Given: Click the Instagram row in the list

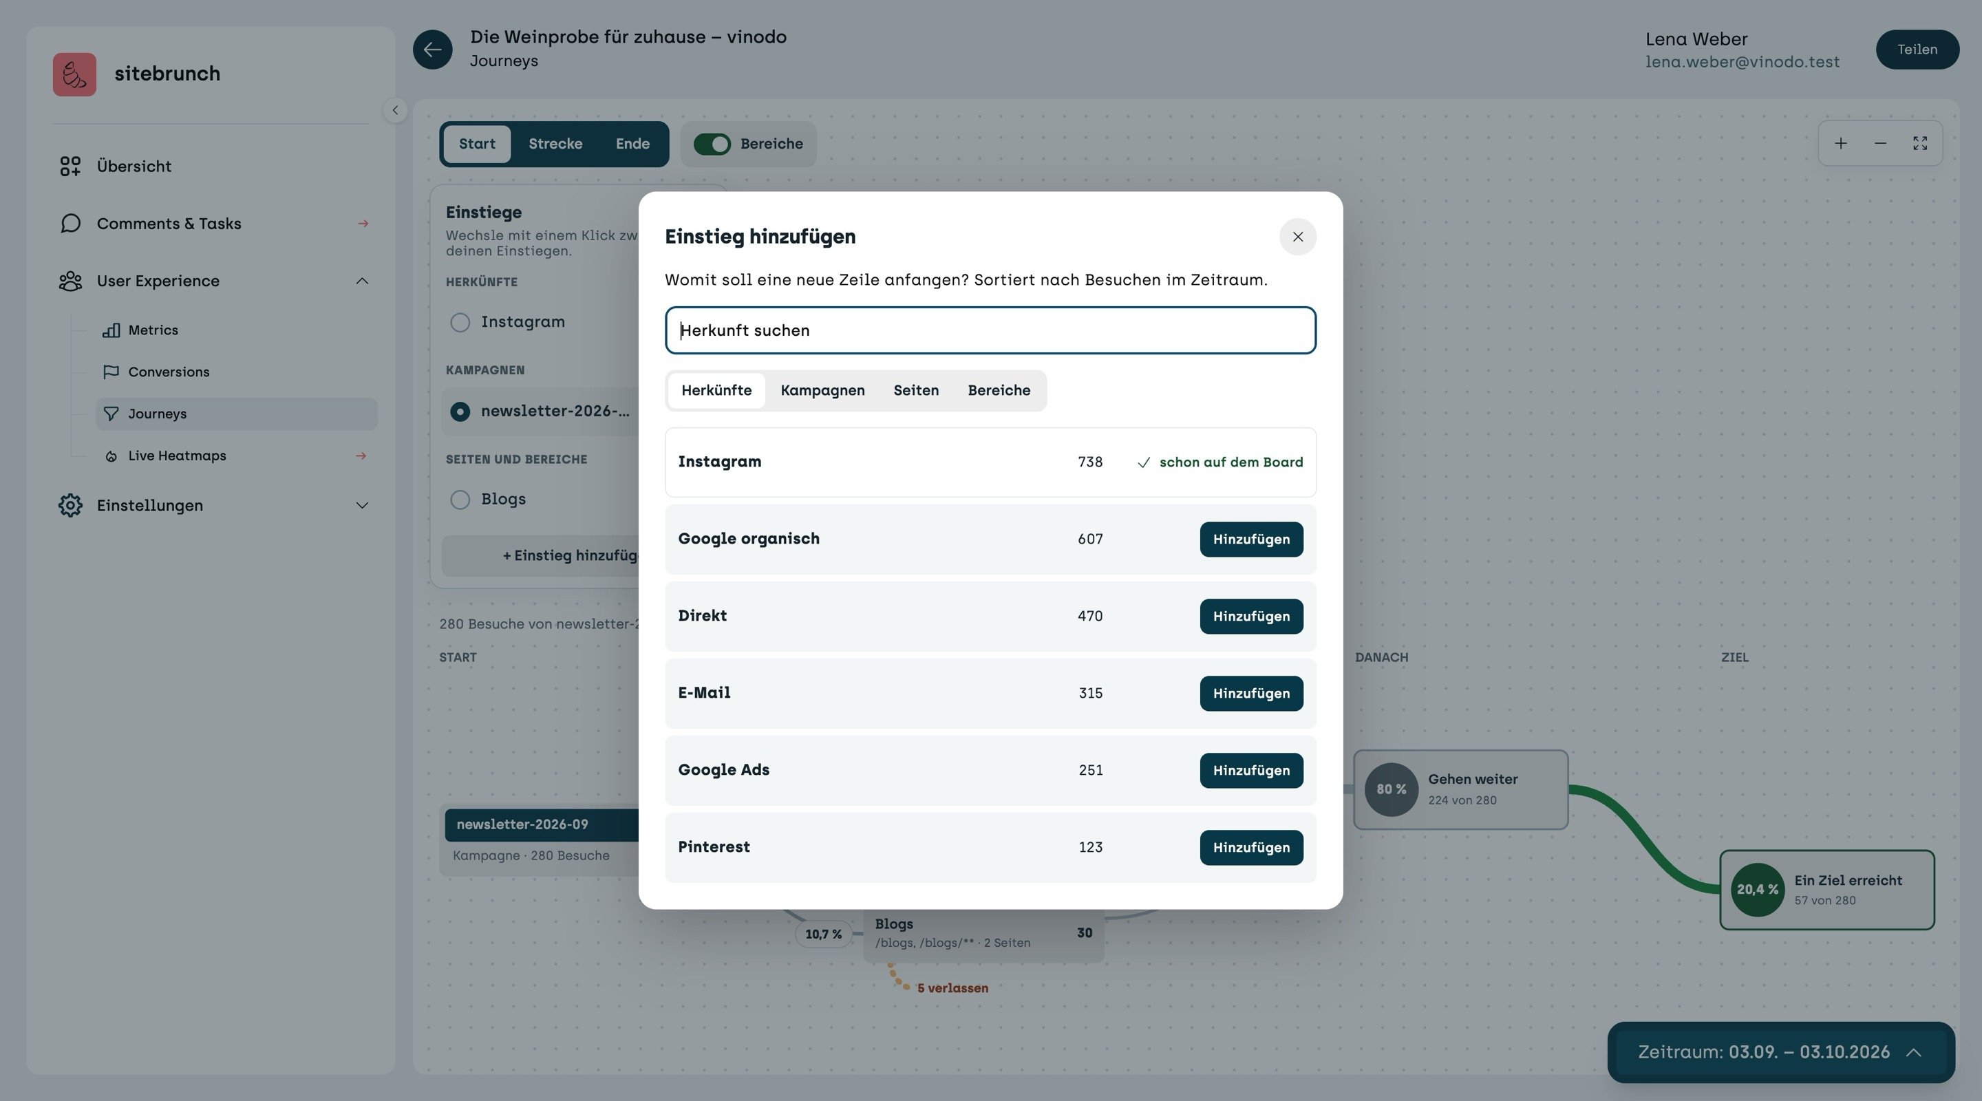Looking at the screenshot, I should pyautogui.click(x=990, y=462).
